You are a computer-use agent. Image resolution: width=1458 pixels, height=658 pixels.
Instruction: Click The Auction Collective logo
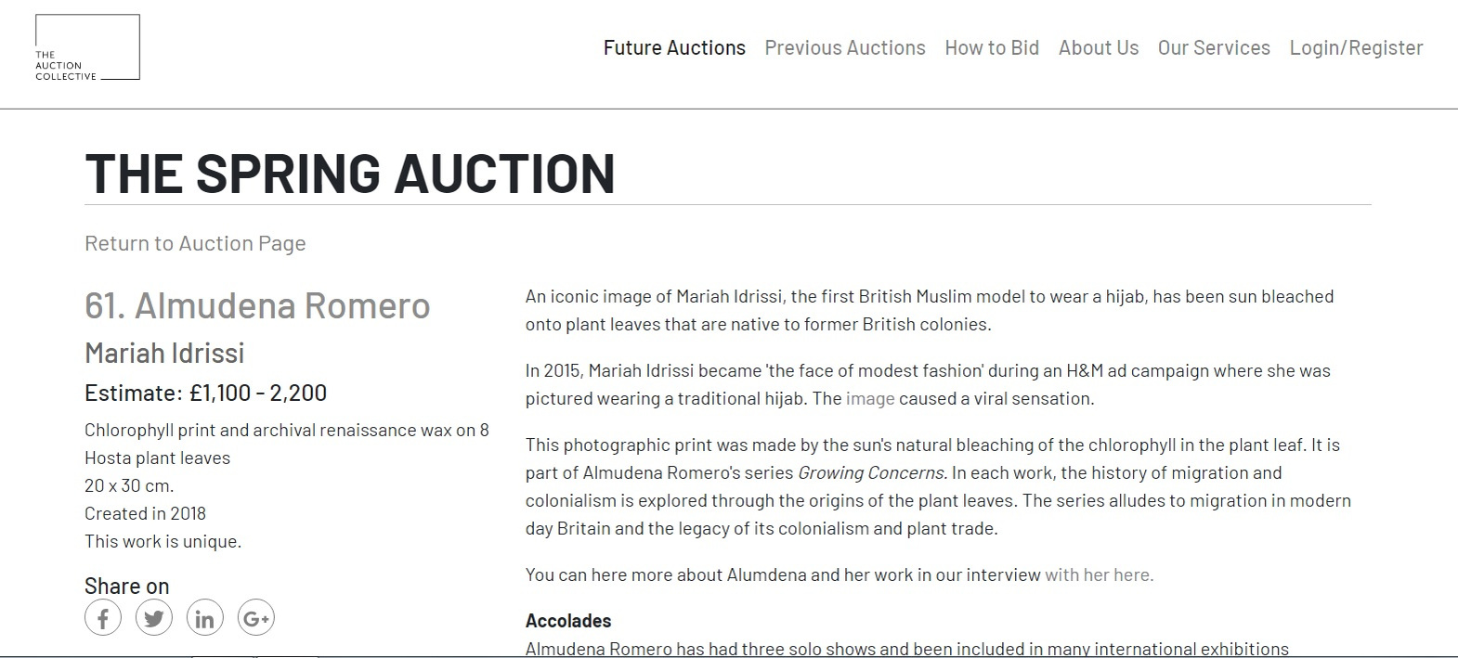[87, 47]
